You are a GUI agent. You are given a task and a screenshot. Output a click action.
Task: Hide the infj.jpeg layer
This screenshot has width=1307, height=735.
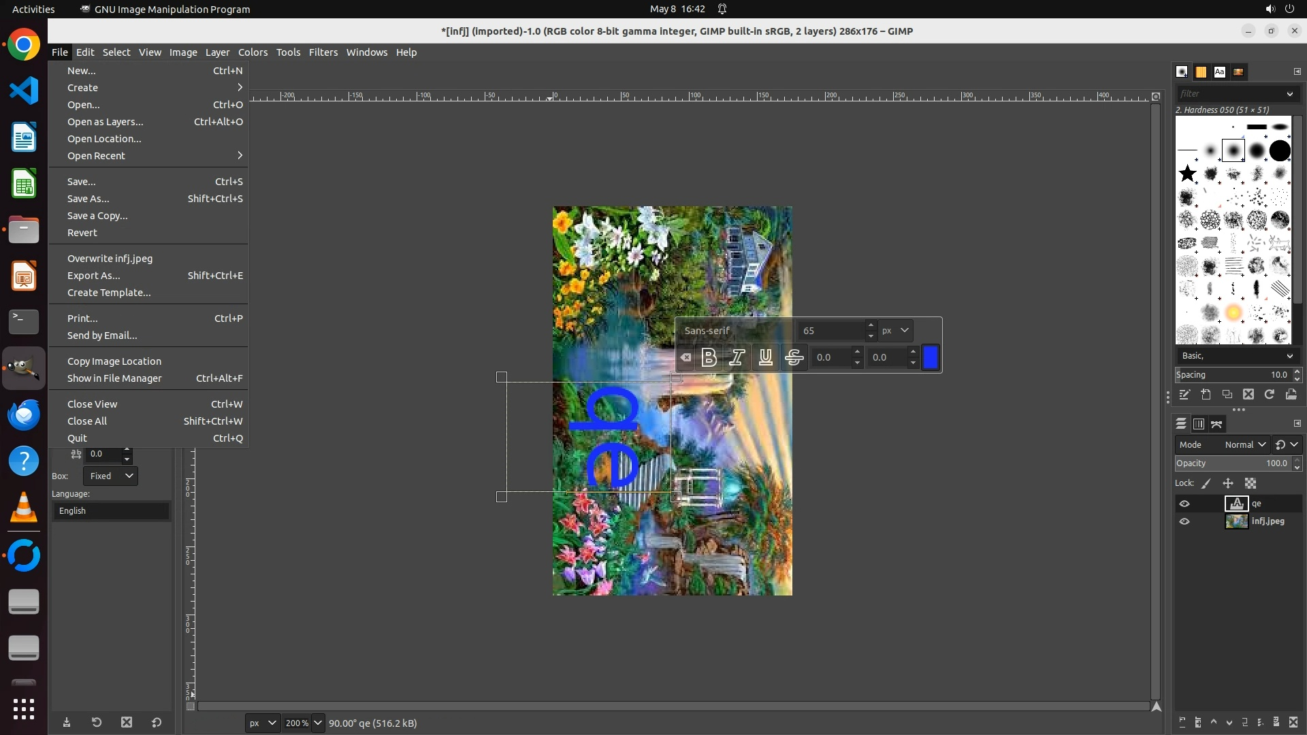(1184, 521)
